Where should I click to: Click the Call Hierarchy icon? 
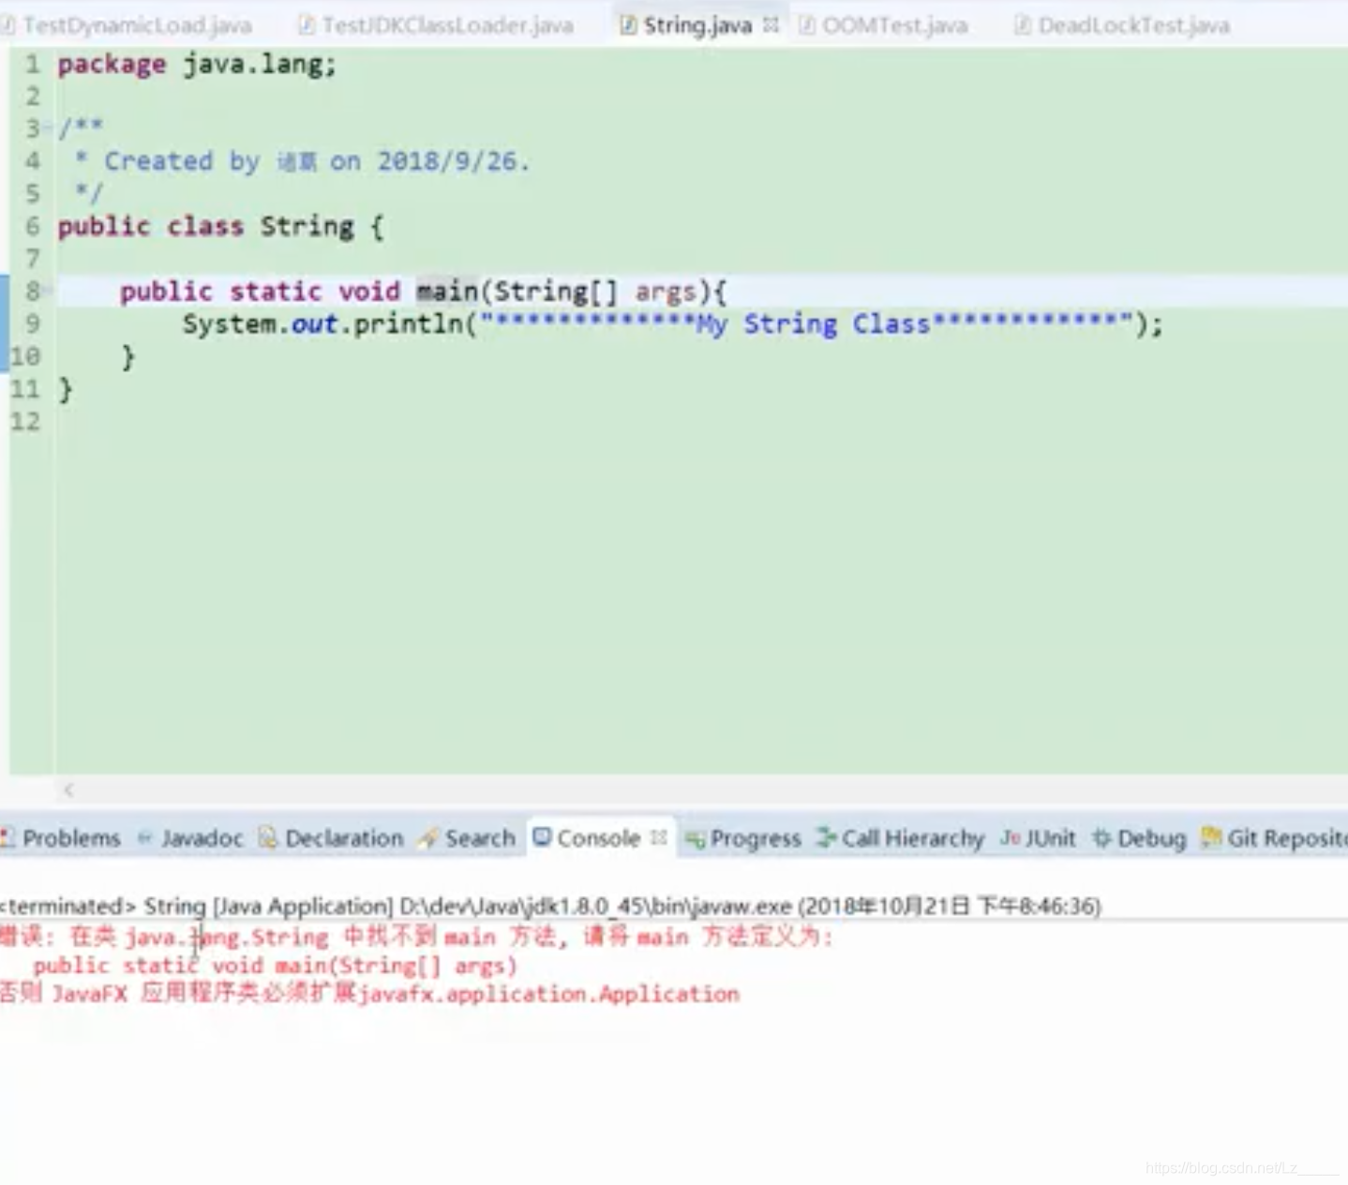tap(826, 837)
